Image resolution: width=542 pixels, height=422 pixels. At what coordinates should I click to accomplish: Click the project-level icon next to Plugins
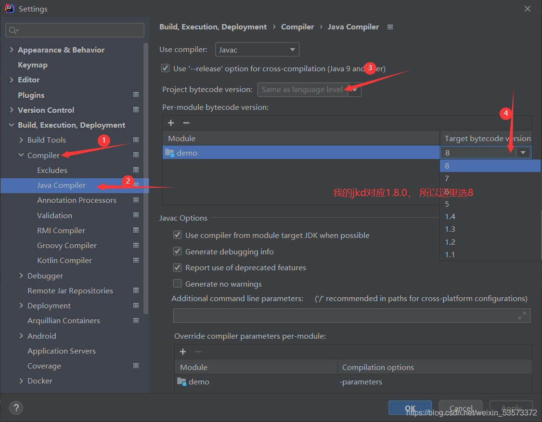click(x=136, y=95)
